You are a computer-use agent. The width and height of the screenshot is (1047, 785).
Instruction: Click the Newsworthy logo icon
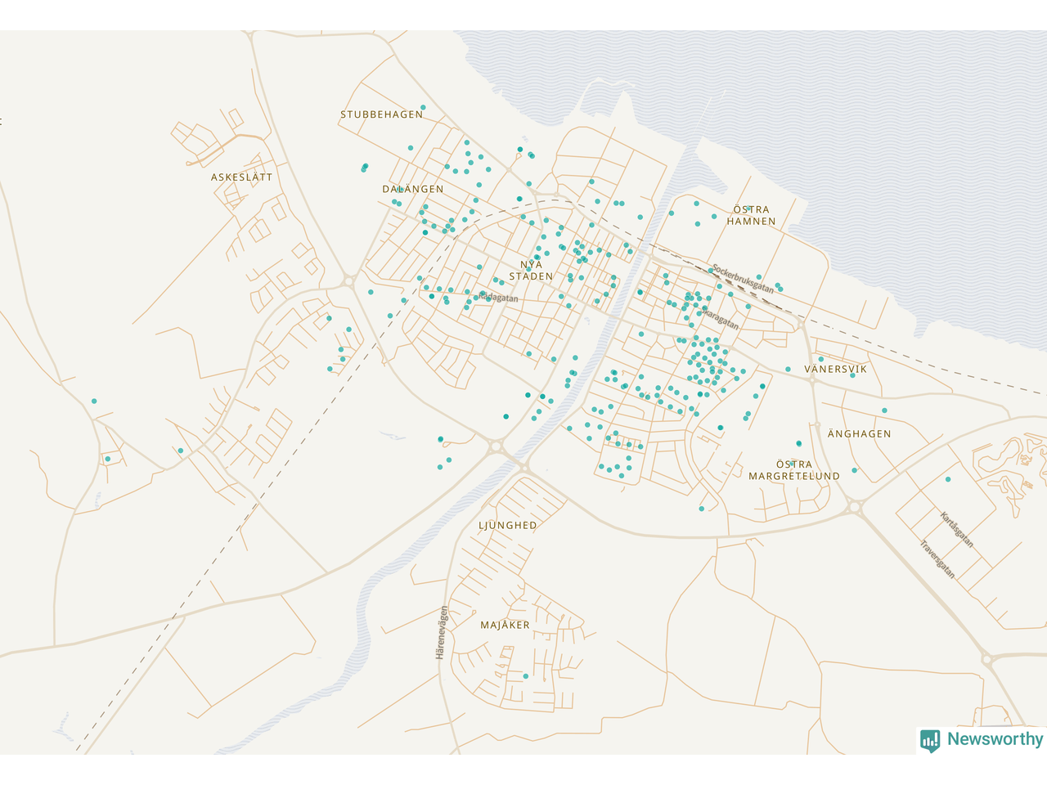pos(930,740)
